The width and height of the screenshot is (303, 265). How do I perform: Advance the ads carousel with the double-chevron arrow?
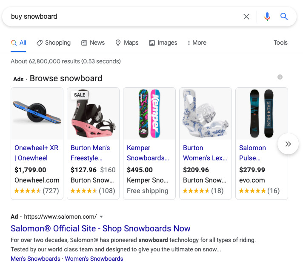pos(288,144)
